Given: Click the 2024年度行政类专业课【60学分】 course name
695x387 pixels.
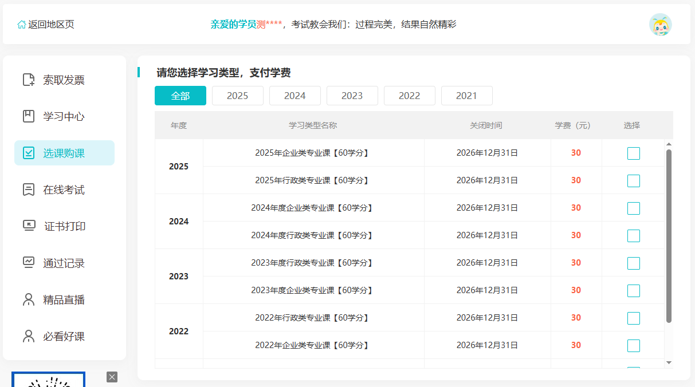Looking at the screenshot, I should pyautogui.click(x=313, y=235).
